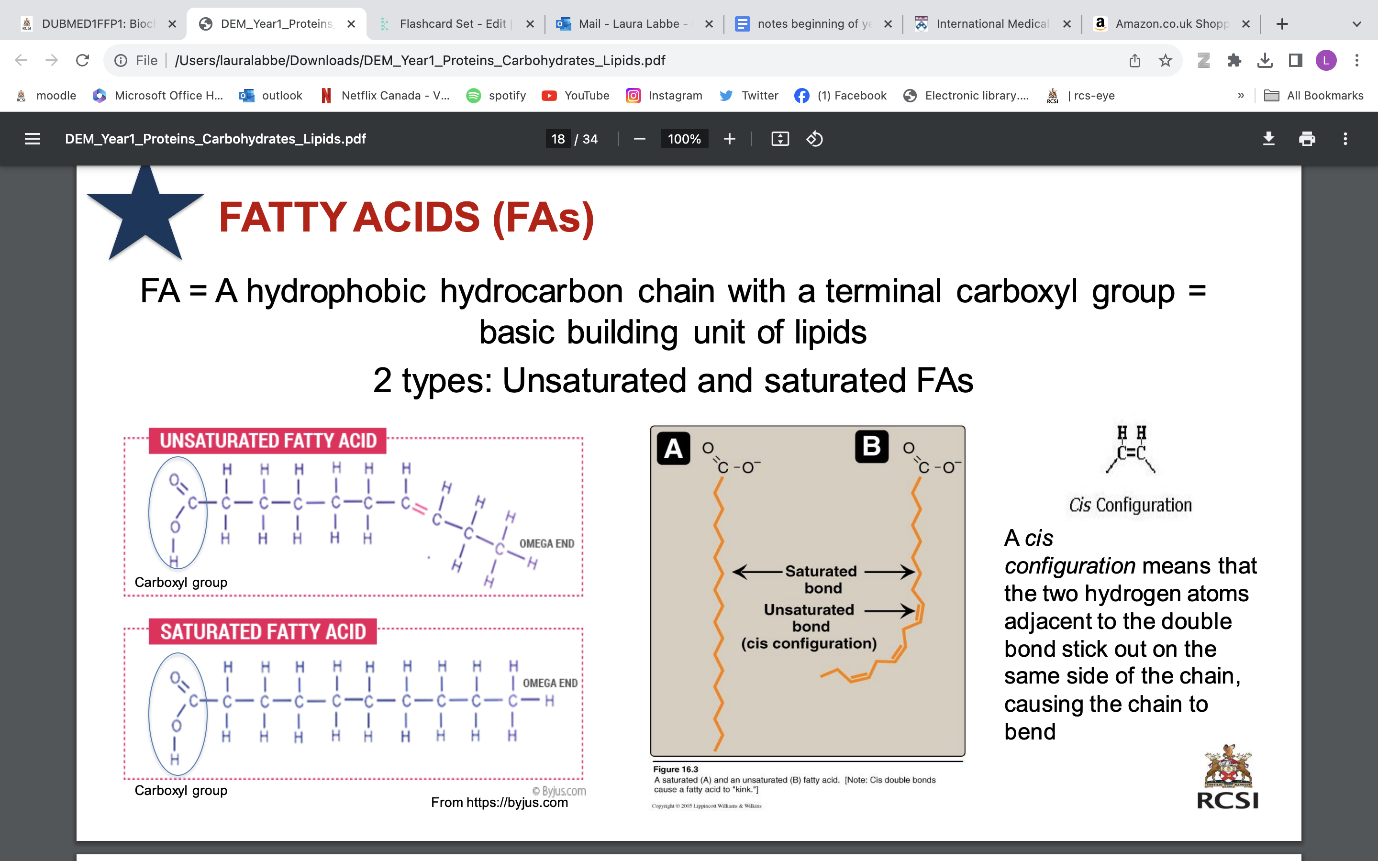Open Chrome downloads from the toolbar
Screen dimensions: 1378x861
[x=1265, y=60]
